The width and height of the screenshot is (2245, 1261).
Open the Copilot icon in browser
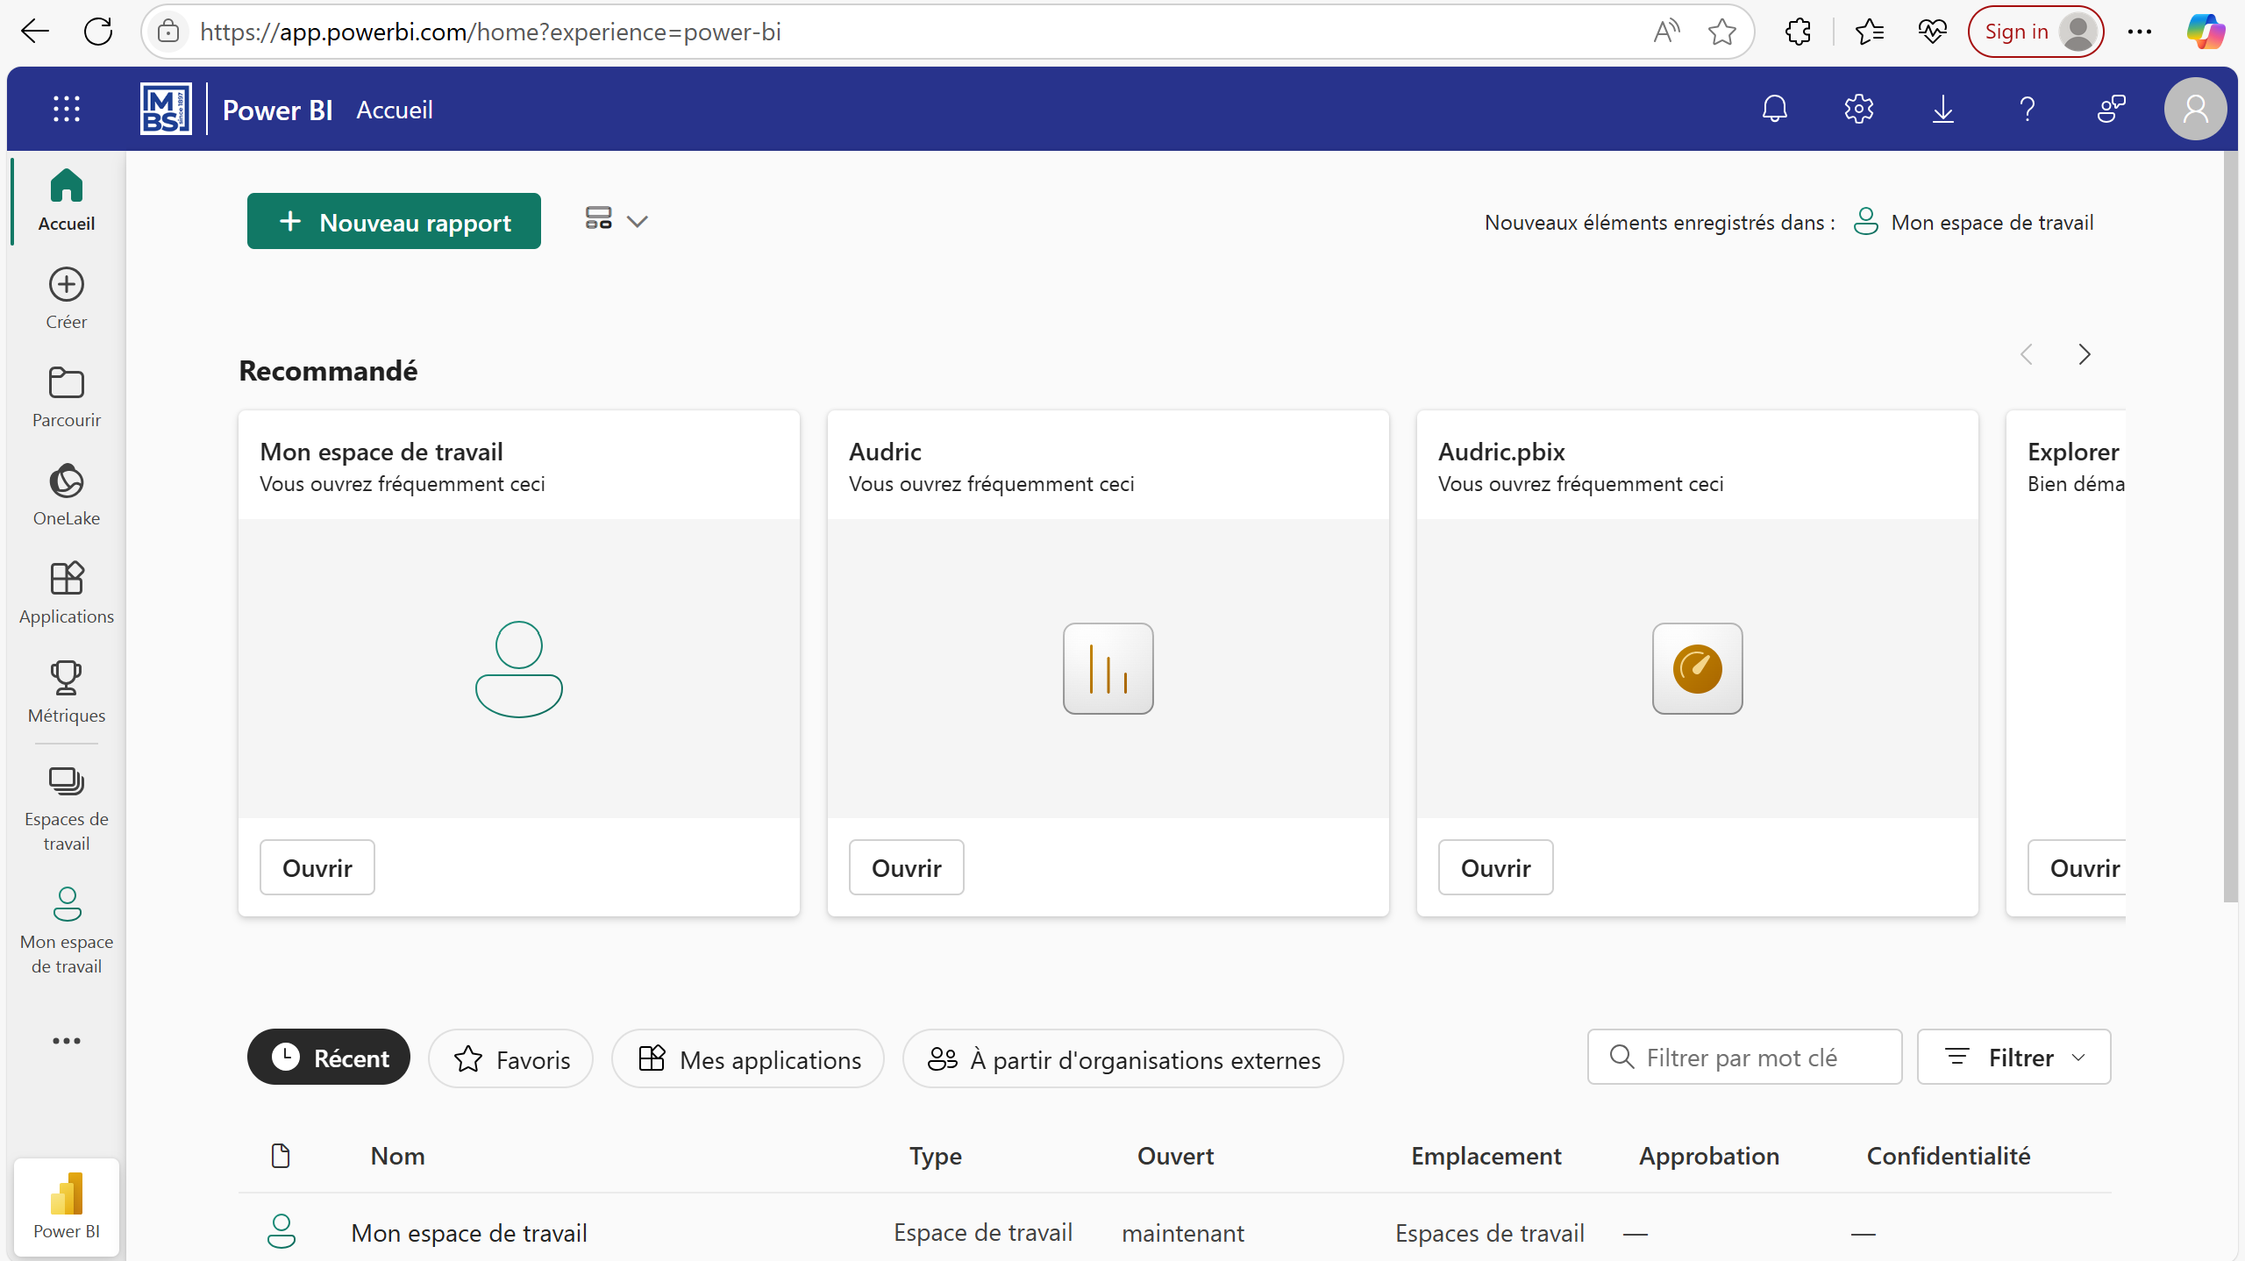(2205, 32)
